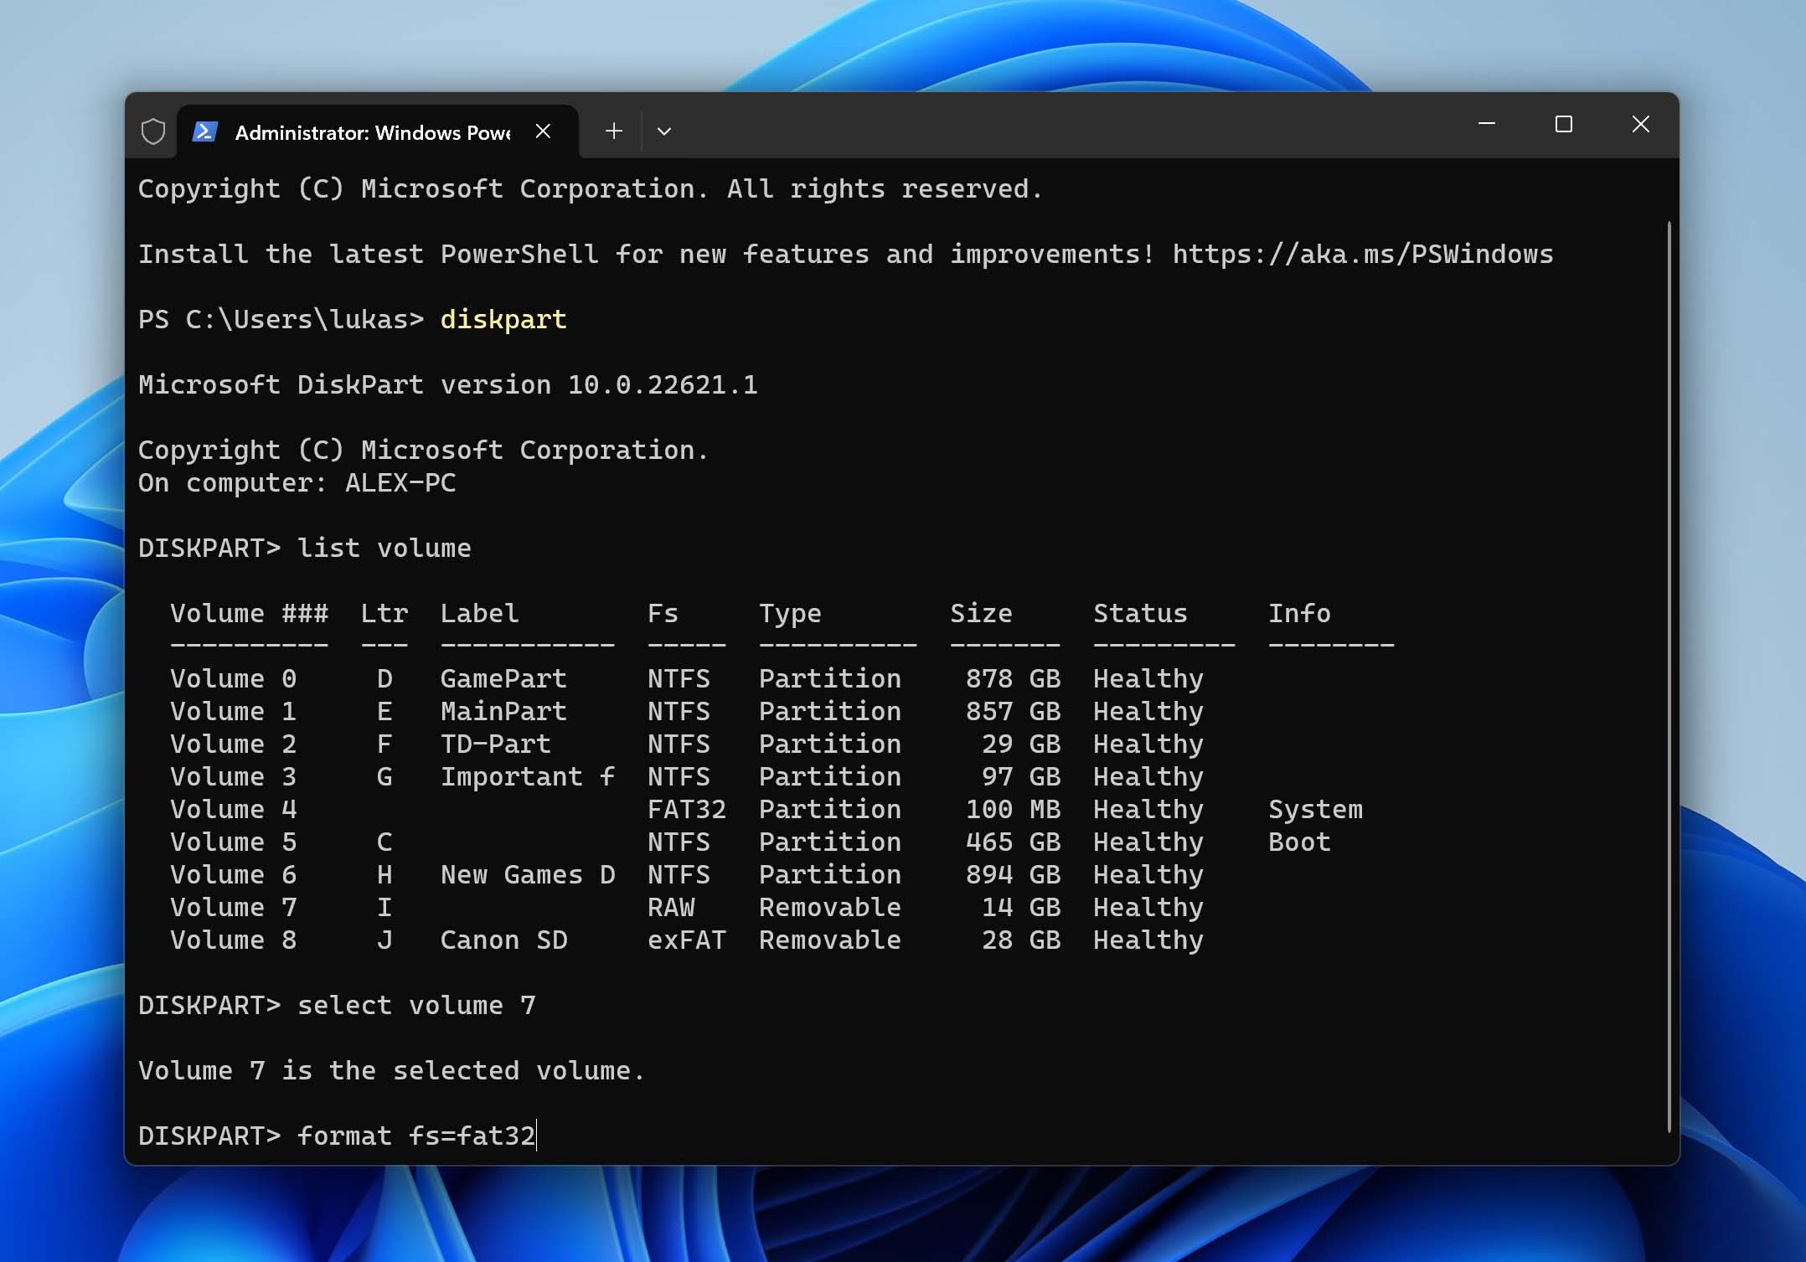
Task: Select the Administrator: Windows PowerShell tab
Action: [378, 131]
